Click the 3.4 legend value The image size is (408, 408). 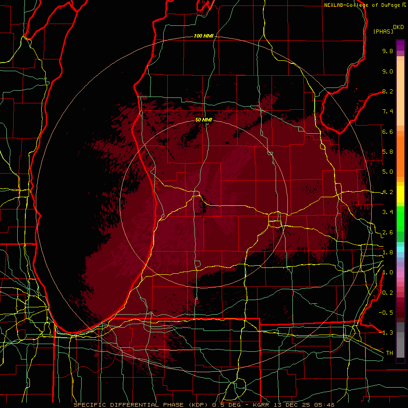pyautogui.click(x=388, y=212)
